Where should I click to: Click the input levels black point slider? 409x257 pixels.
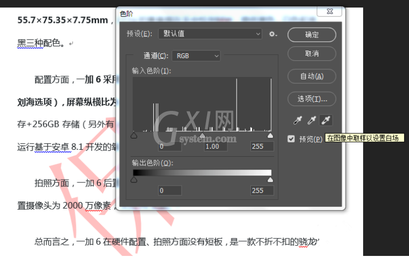click(x=134, y=135)
